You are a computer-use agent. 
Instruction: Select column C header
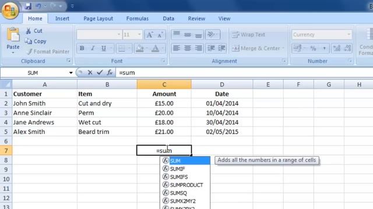[164, 84]
